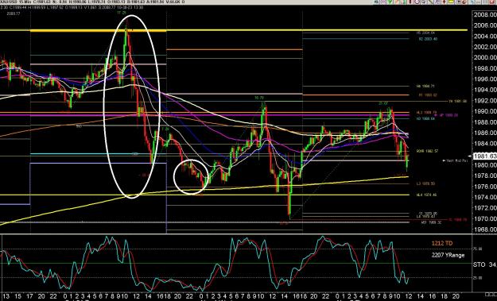Click the 1970.00 price axis label
Screen dimensions: 497x301
pos(485,218)
